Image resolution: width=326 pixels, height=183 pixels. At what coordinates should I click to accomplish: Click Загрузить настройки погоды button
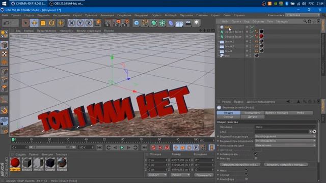coord(286,165)
